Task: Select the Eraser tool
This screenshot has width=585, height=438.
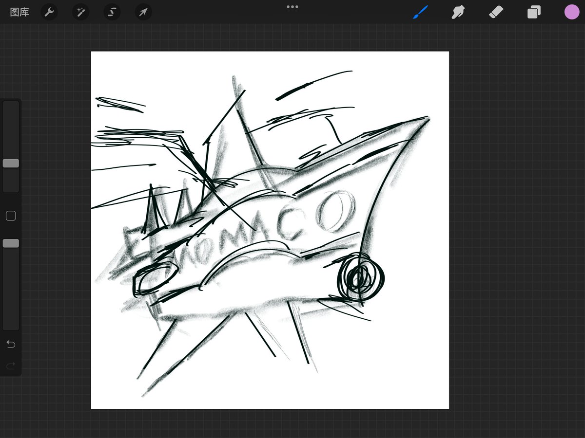Action: tap(496, 12)
